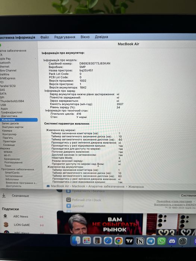The height and width of the screenshot is (261, 196).
Task: Open Notion from the Dock
Action: coord(140,241)
